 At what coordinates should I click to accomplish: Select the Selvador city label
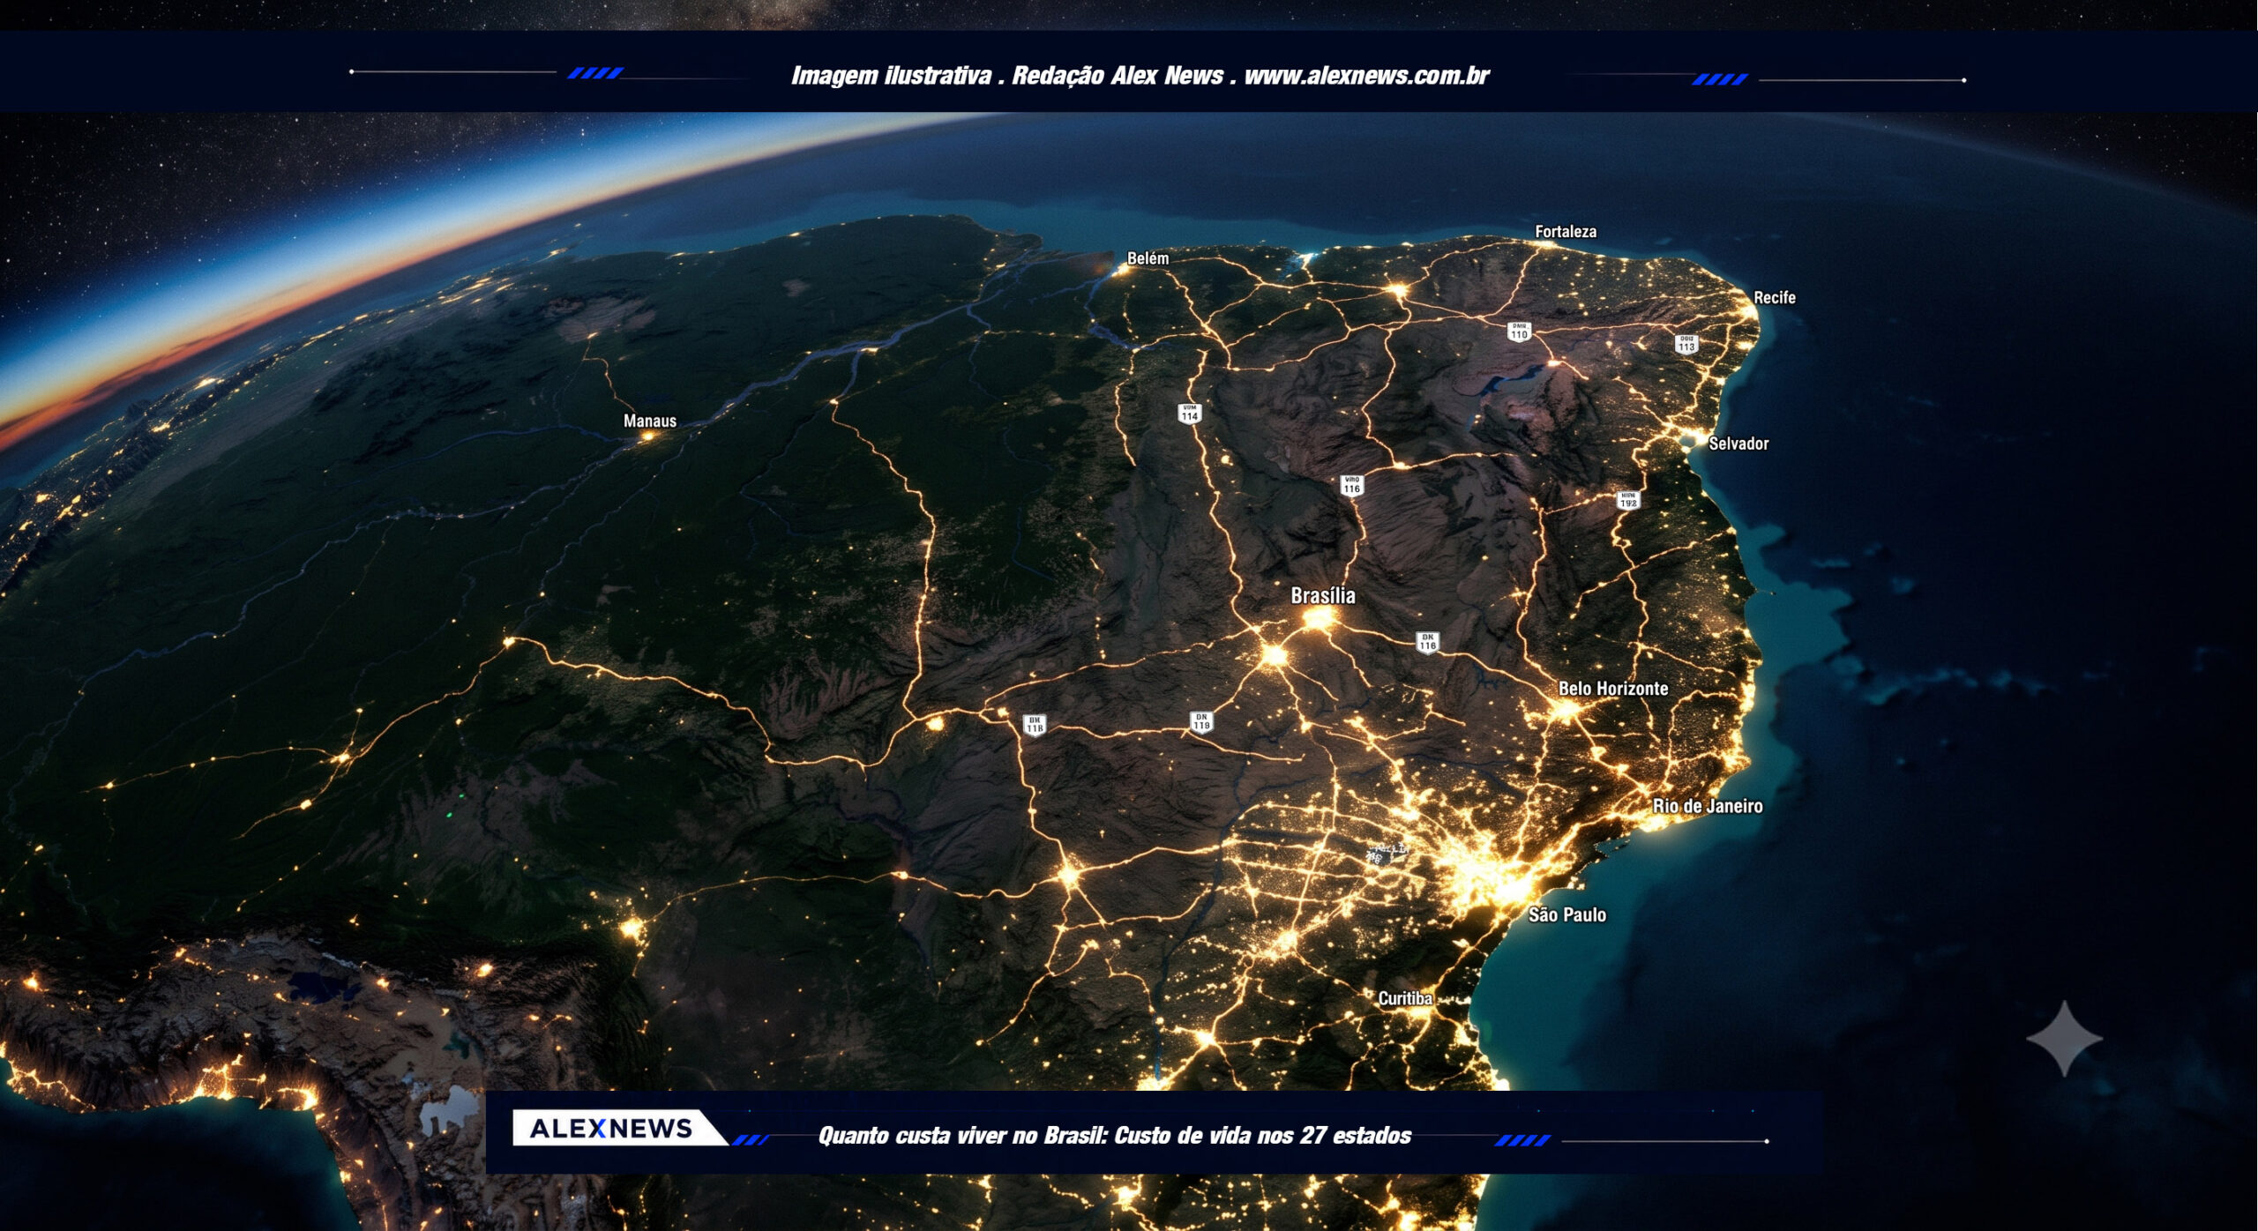[x=1738, y=444]
